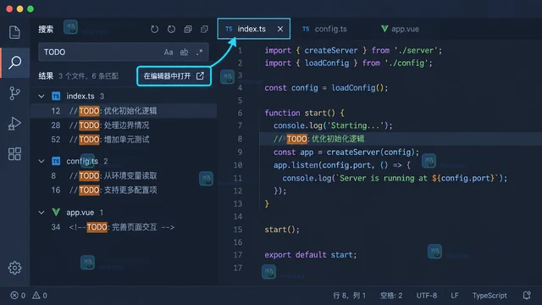Click TypeScript language mode
The height and width of the screenshot is (305, 542).
[x=489, y=296]
